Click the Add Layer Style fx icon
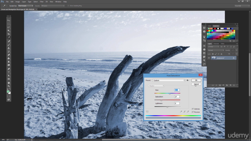251x141 pixels. click(216, 85)
